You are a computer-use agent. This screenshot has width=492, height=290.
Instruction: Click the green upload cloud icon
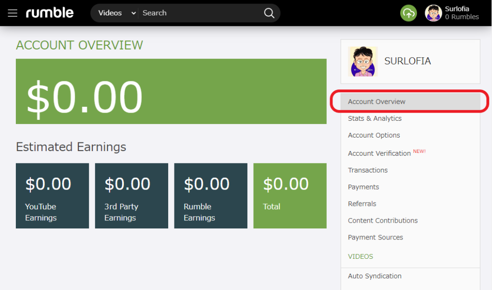click(x=408, y=13)
